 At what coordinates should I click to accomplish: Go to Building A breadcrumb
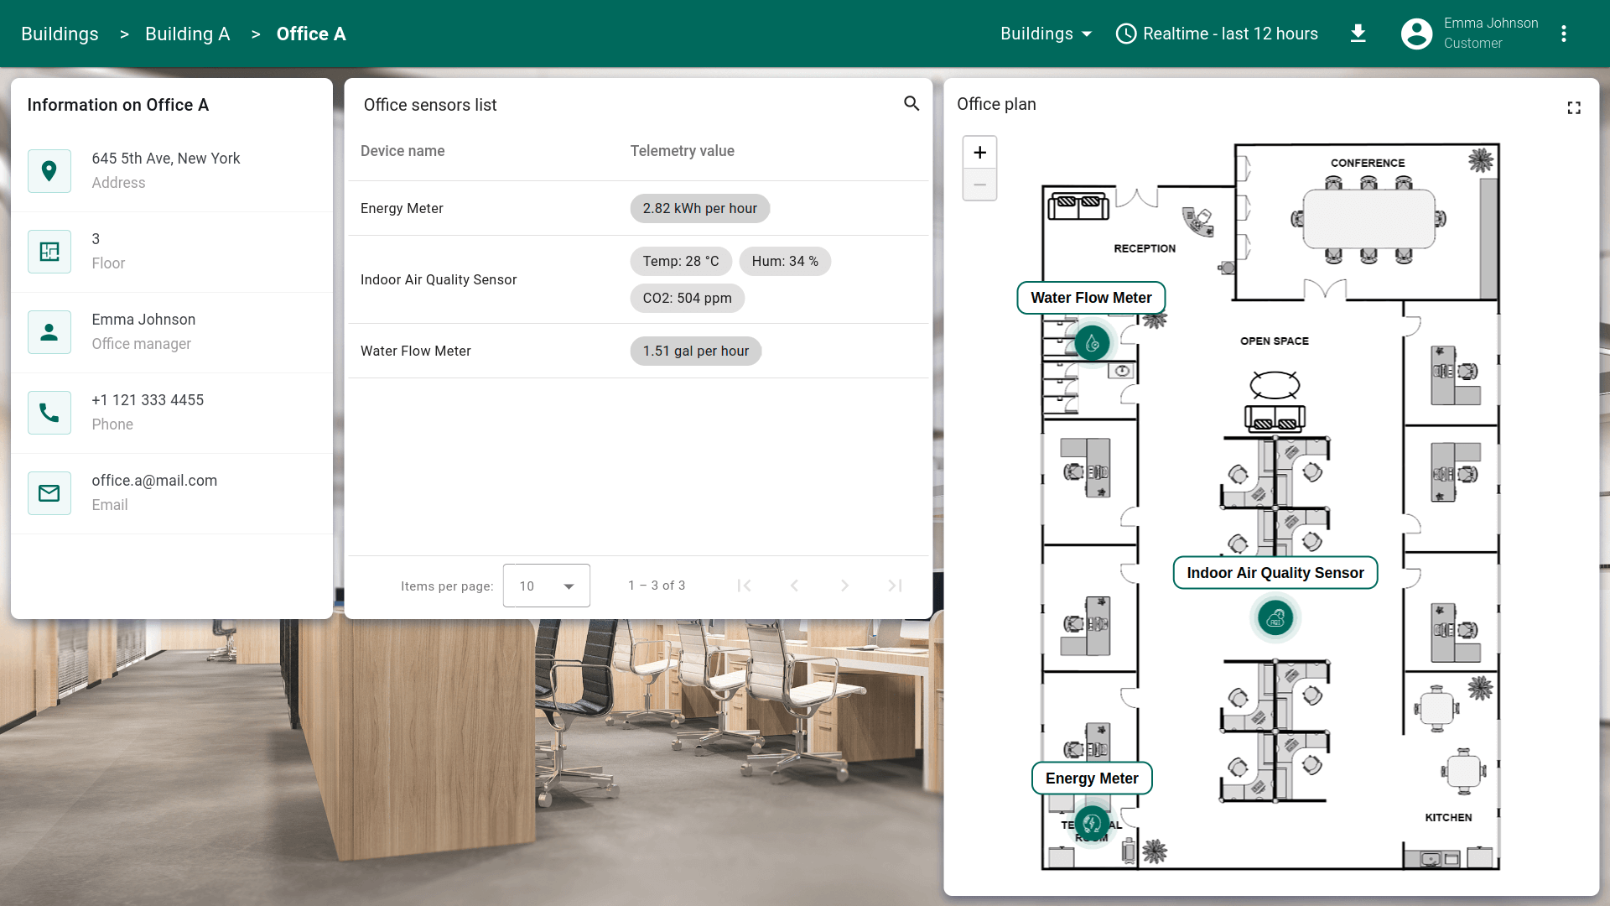pyautogui.click(x=187, y=34)
